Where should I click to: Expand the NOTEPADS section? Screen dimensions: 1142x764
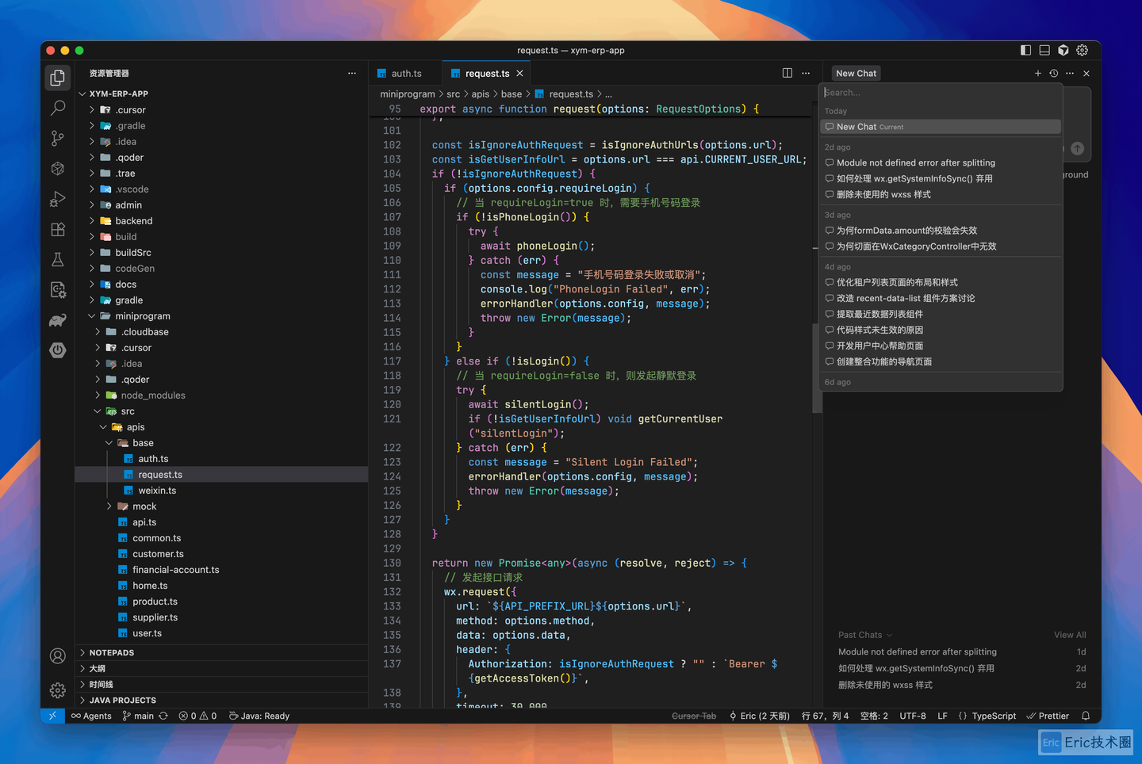(112, 653)
